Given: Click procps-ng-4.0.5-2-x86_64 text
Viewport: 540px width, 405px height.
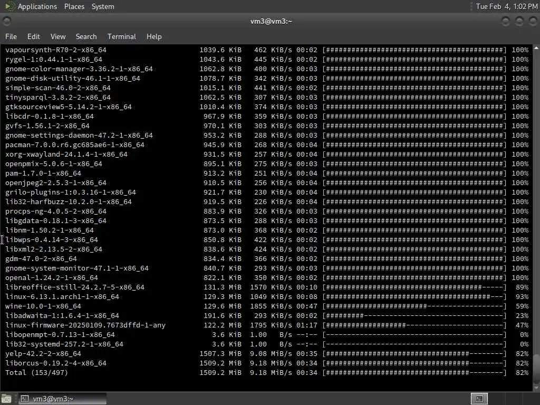Looking at the screenshot, I should [x=56, y=211].
